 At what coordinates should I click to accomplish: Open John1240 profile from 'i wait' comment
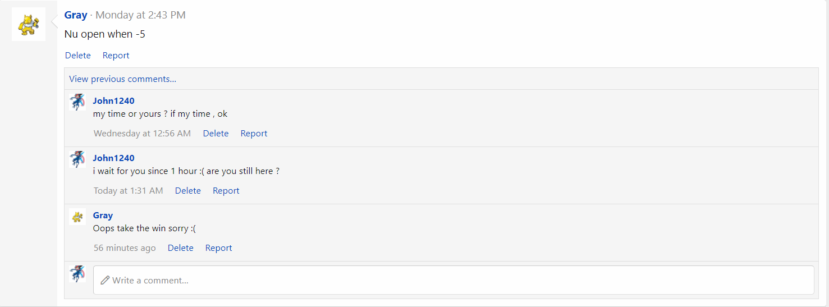tap(113, 158)
